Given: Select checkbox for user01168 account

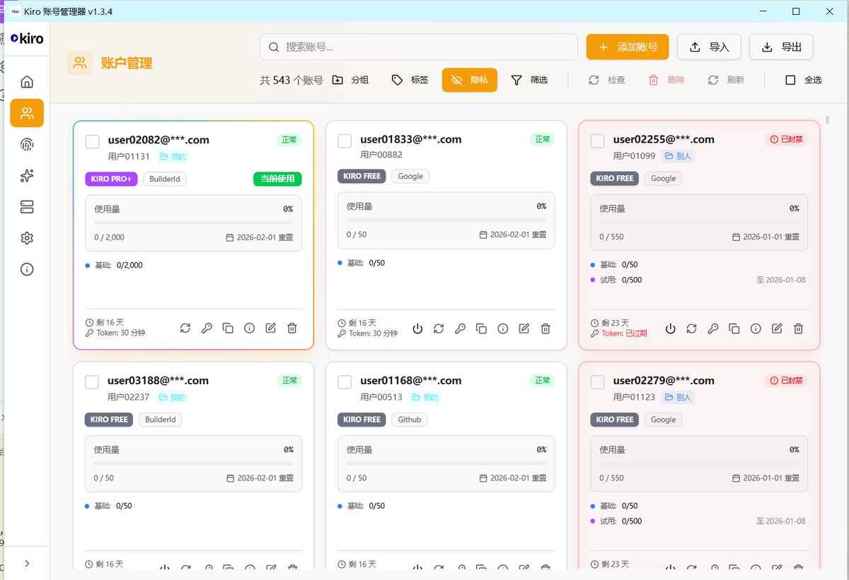Looking at the screenshot, I should point(345,382).
